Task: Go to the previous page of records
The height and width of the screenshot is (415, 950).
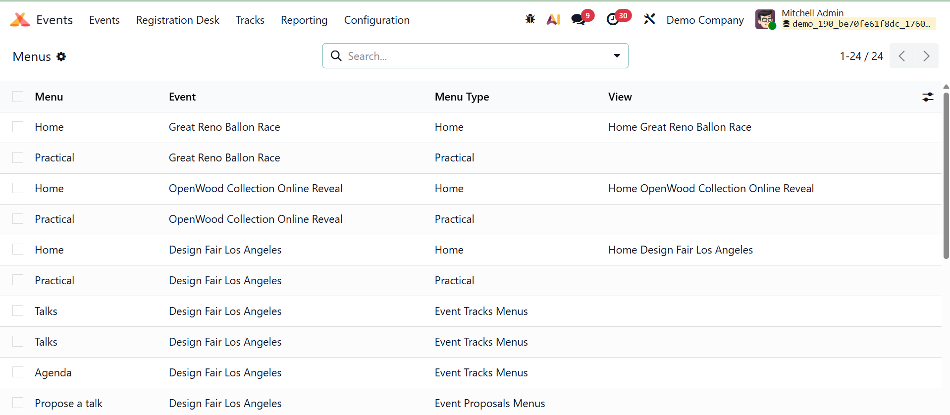Action: pos(901,56)
